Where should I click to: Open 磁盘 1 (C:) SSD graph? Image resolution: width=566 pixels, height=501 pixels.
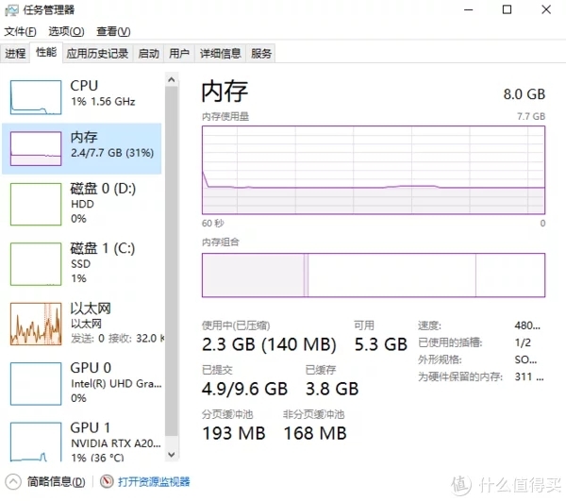click(x=36, y=264)
